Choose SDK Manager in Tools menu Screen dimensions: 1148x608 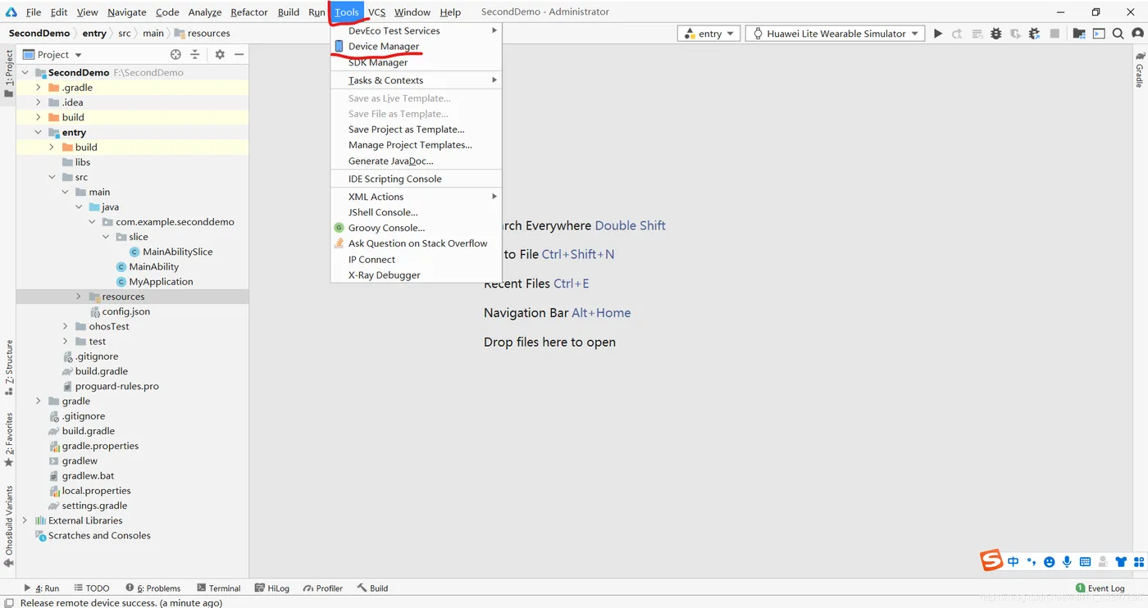pyautogui.click(x=416, y=62)
